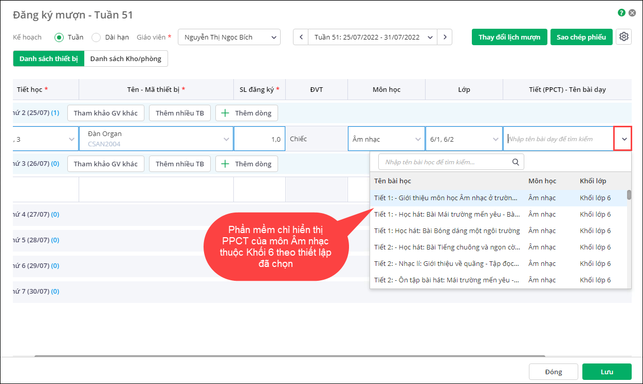Click the Thứ 4 (27/07) day row

pyautogui.click(x=322, y=215)
